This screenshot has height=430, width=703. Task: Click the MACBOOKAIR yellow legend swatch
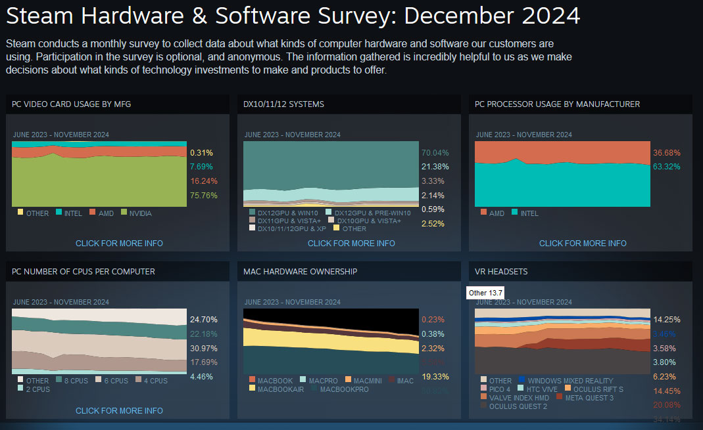pos(252,389)
